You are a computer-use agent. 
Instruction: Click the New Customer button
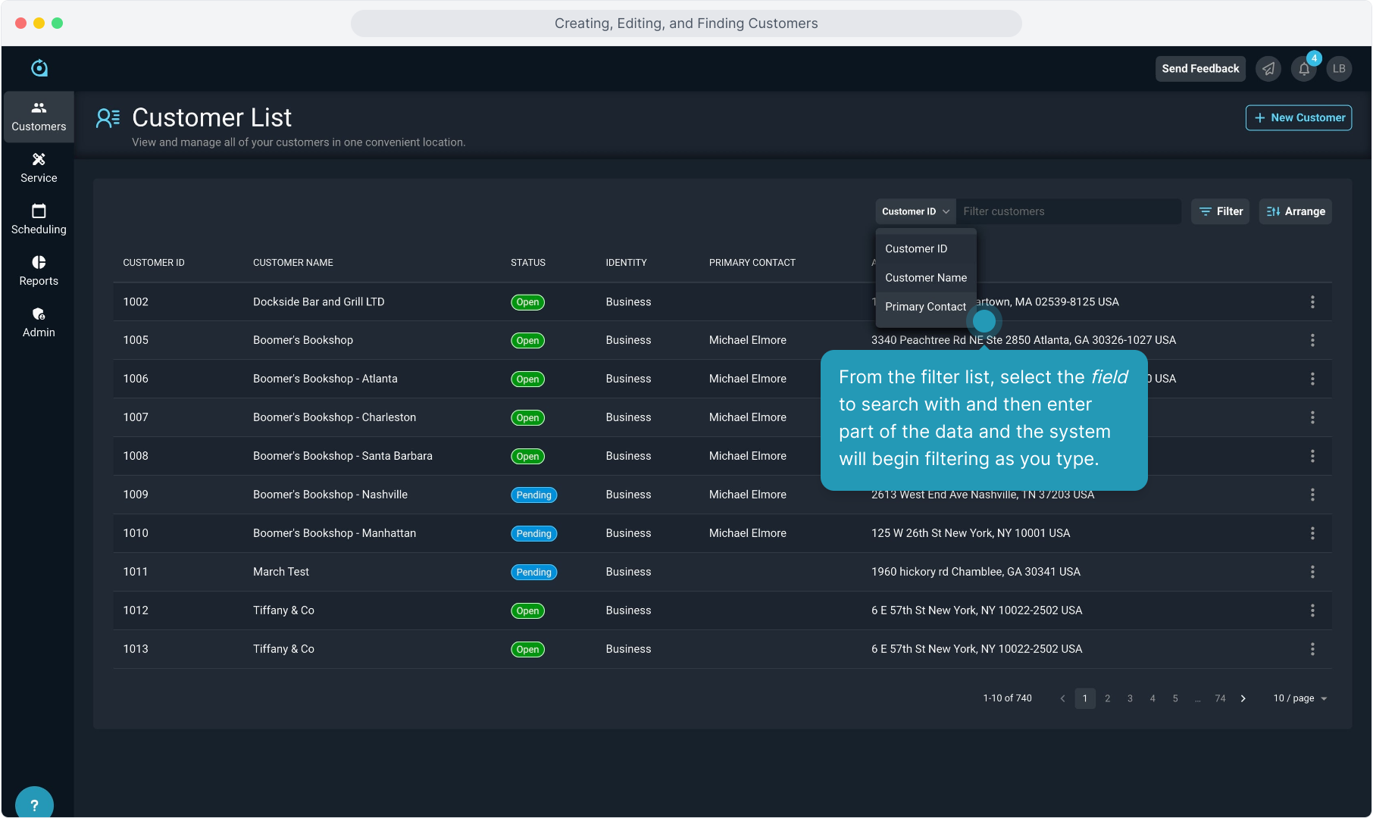(1299, 117)
